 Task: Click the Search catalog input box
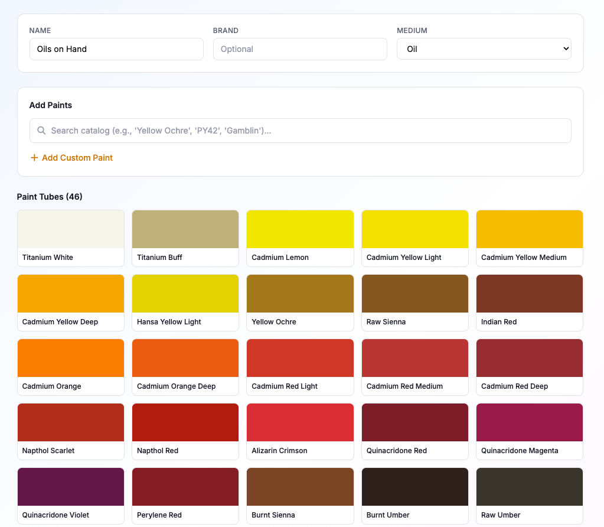[x=301, y=131]
